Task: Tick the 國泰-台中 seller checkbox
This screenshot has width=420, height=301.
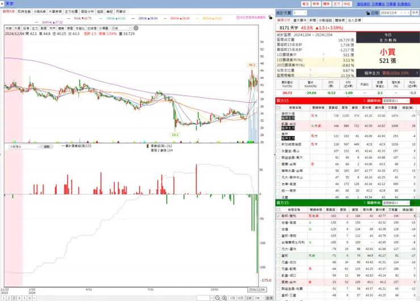Action: [278, 282]
